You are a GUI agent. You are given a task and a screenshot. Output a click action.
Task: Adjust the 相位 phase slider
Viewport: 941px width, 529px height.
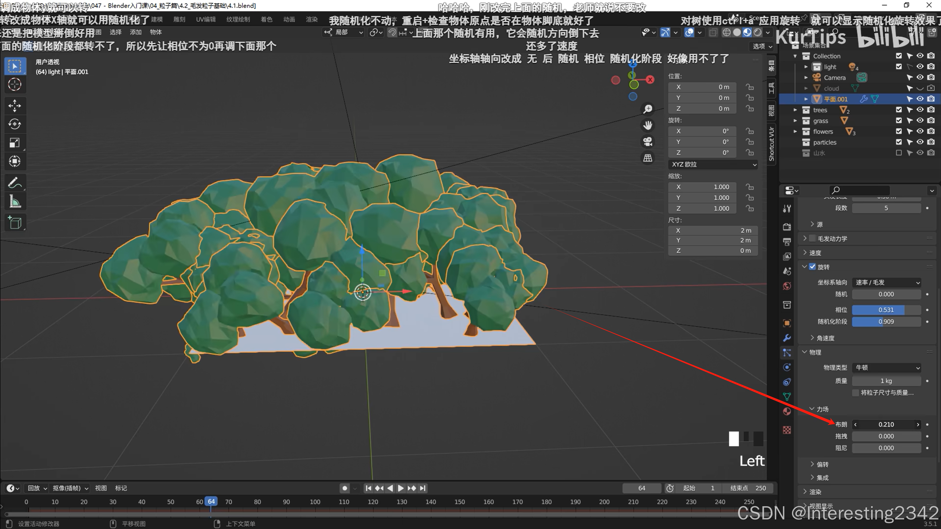886,310
